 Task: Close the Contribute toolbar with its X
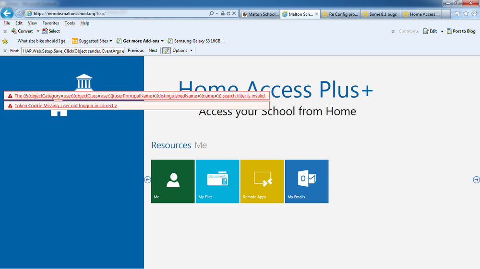coord(393,32)
